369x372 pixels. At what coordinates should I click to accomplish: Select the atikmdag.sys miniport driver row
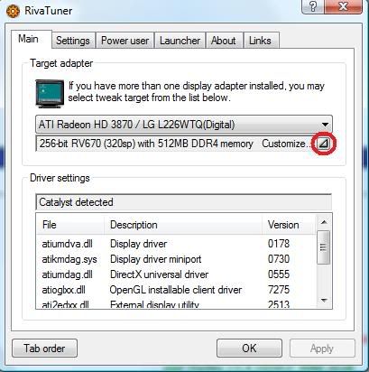point(176,259)
